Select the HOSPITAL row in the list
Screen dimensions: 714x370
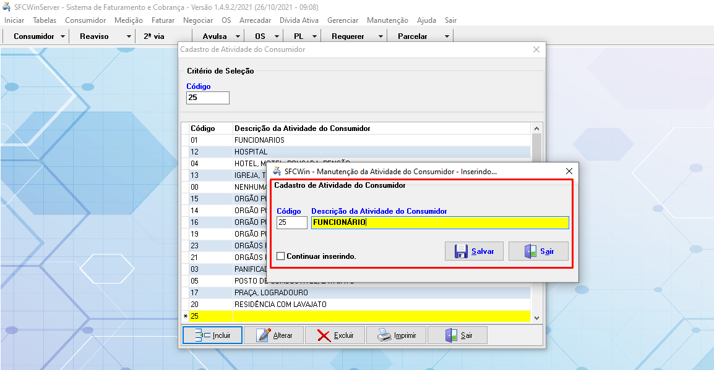click(251, 152)
